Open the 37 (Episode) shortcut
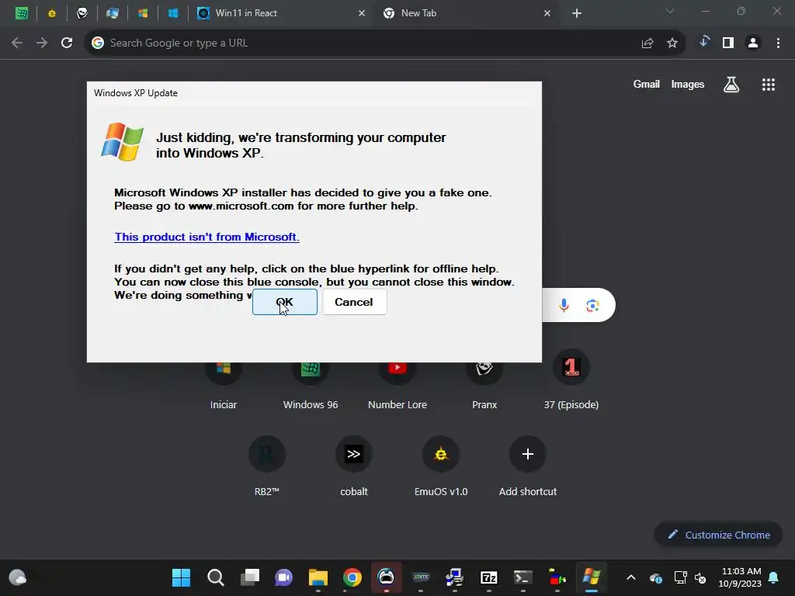 pyautogui.click(x=571, y=381)
